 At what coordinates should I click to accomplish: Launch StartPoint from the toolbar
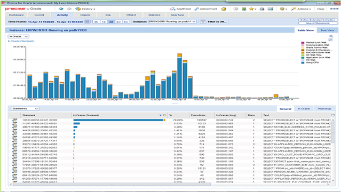coord(180,9)
